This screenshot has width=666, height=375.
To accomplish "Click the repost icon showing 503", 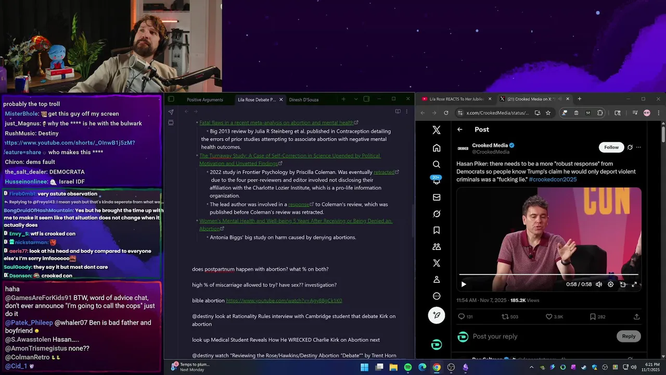I will tap(505, 317).
